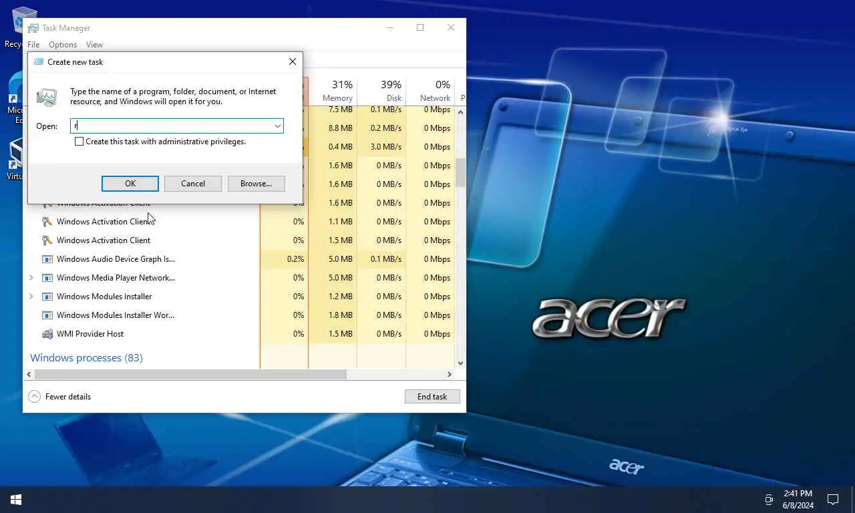Click the End task button
Viewport: 855px width, 513px height.
pos(432,397)
